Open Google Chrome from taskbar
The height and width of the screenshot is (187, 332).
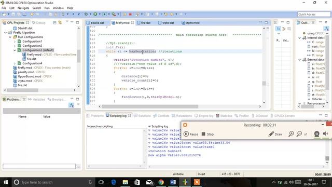coord(161,182)
